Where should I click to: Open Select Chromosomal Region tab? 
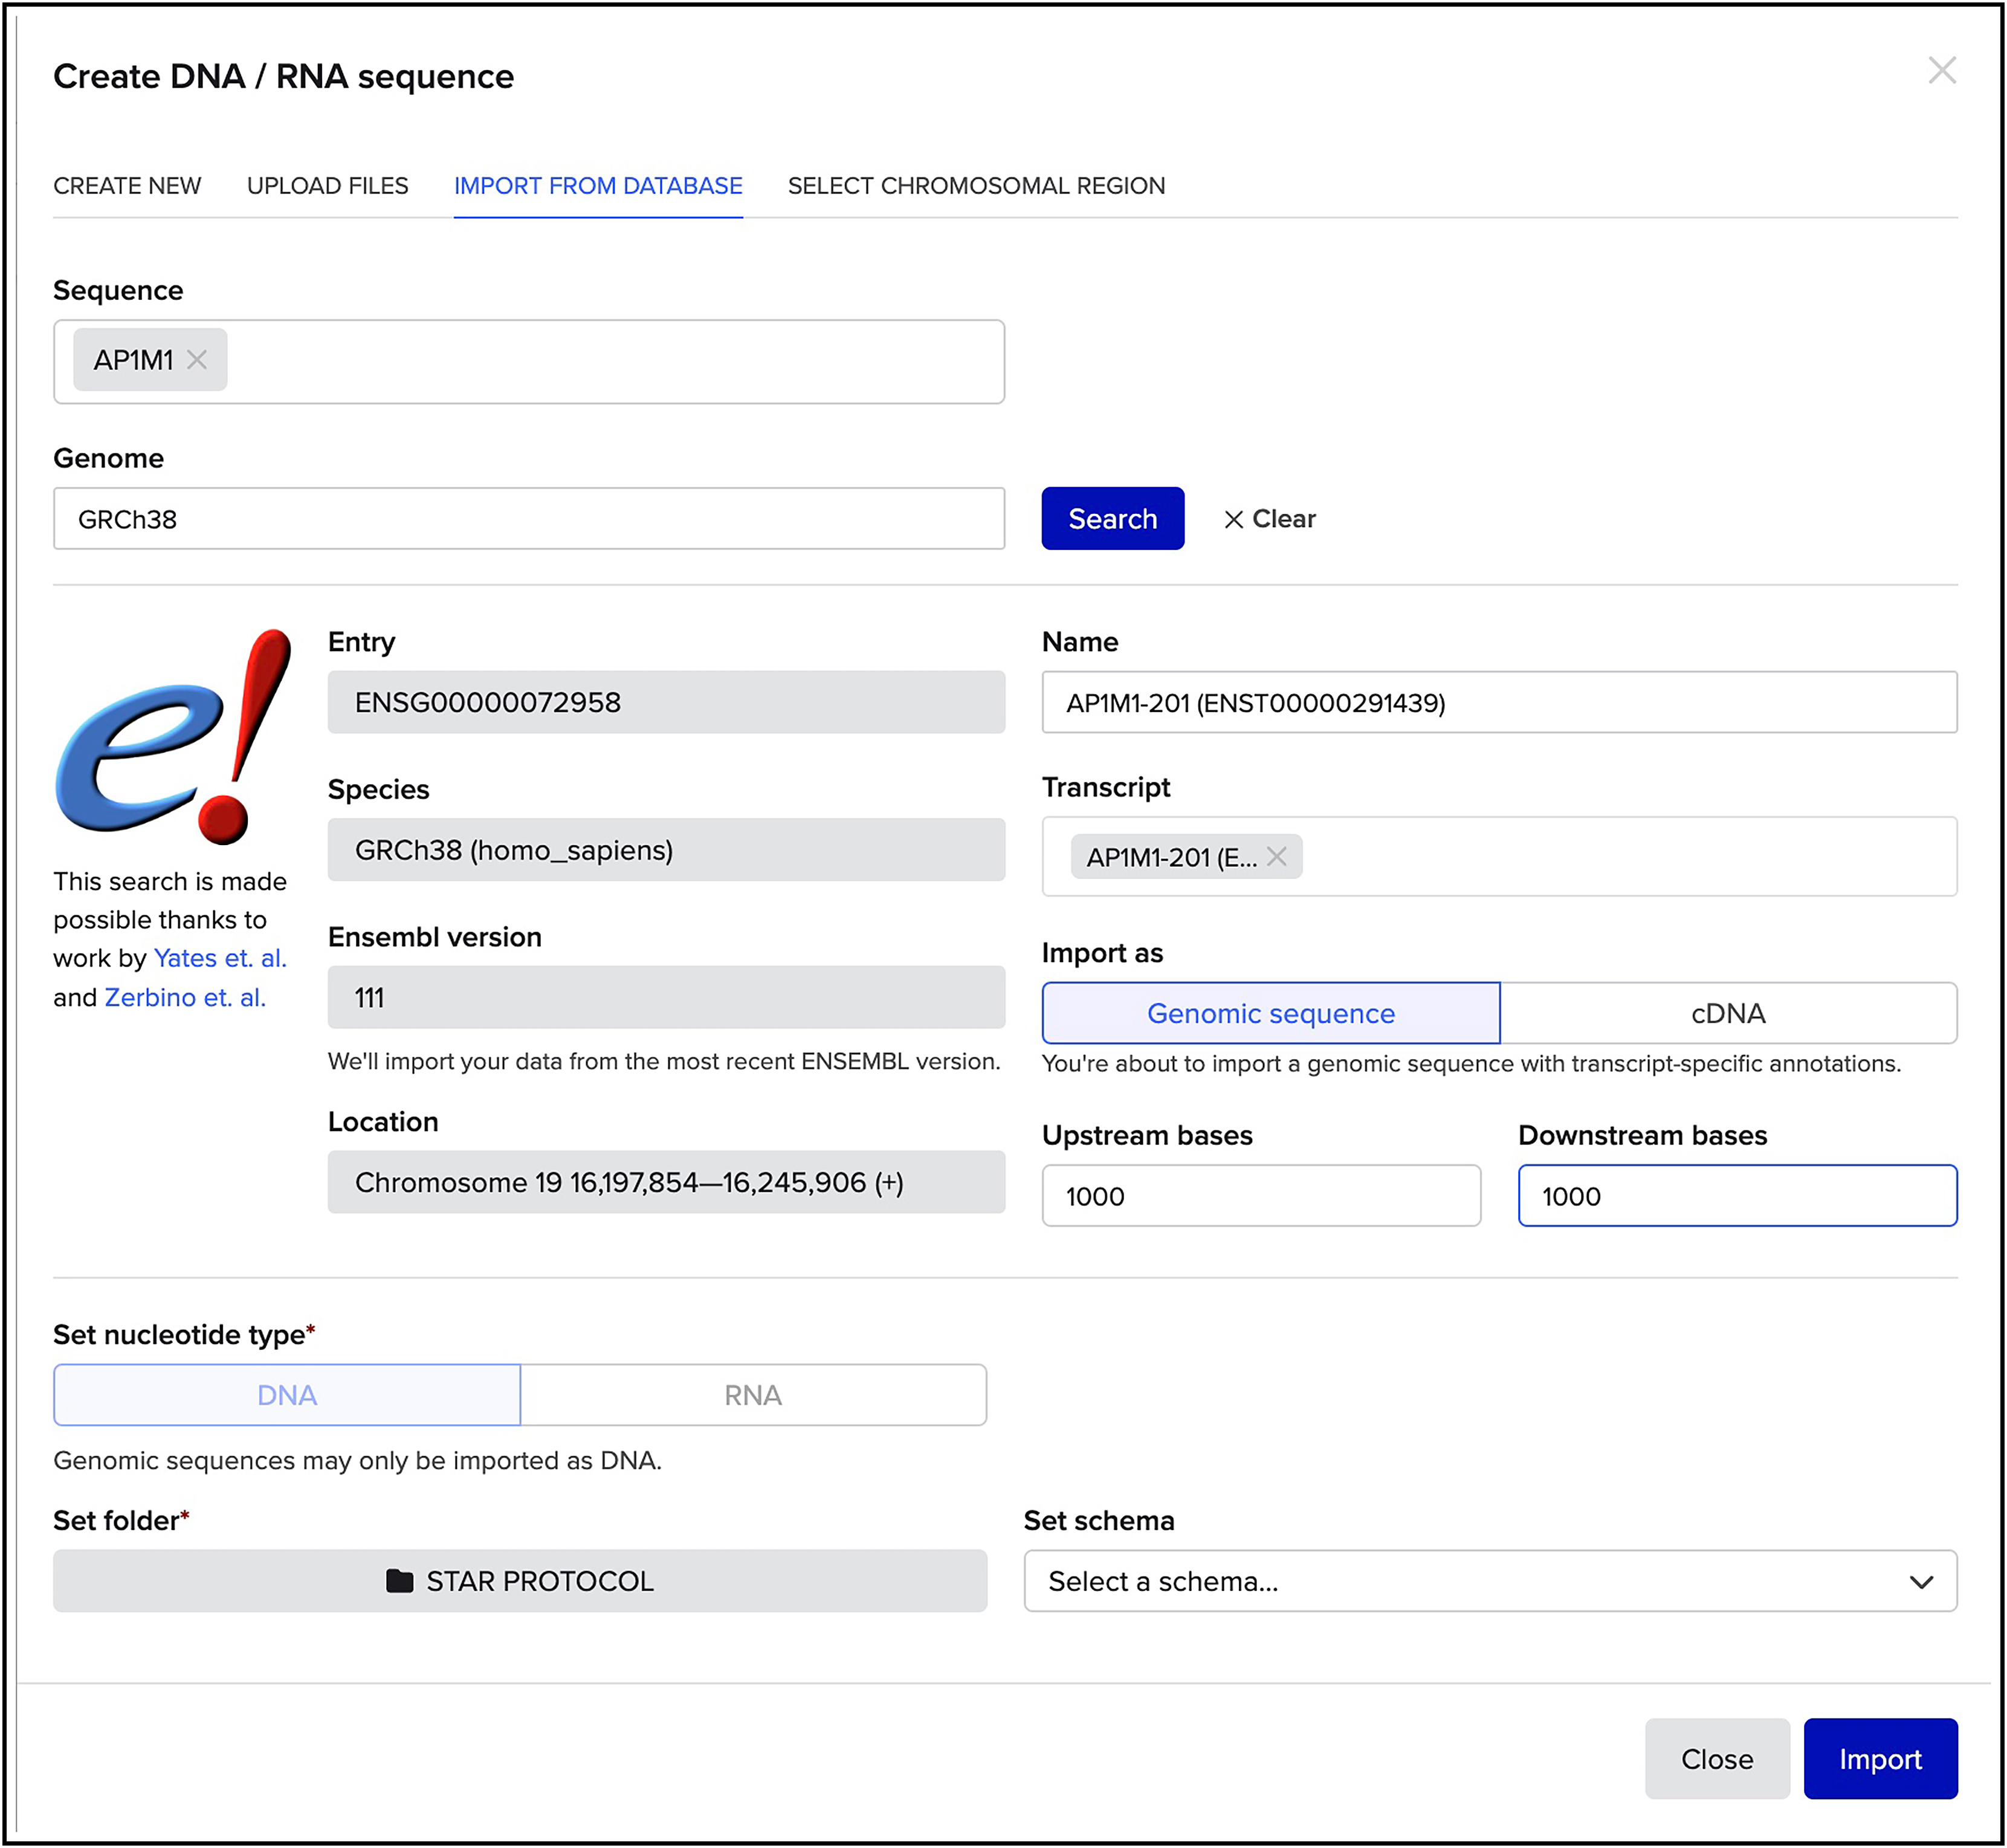click(x=975, y=186)
